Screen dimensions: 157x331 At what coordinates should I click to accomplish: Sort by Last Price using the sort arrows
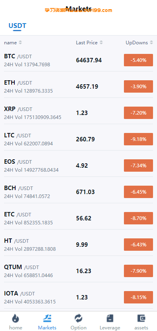[x=101, y=43]
